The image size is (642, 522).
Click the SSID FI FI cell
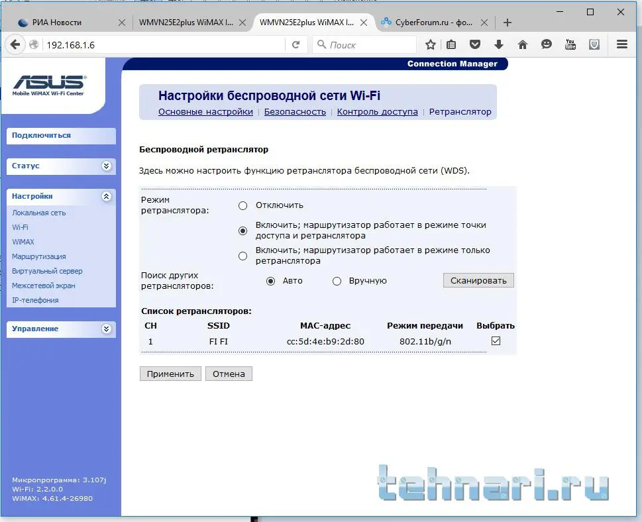coord(218,341)
